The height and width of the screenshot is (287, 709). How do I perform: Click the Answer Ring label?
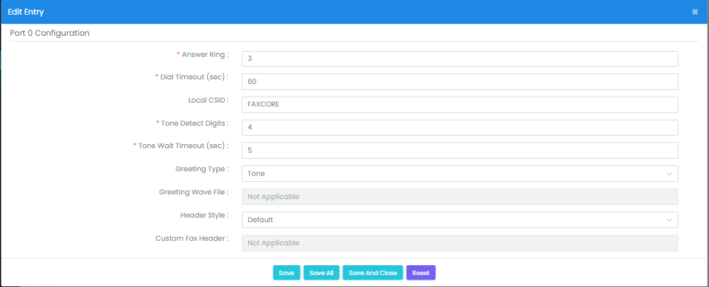[x=202, y=54]
